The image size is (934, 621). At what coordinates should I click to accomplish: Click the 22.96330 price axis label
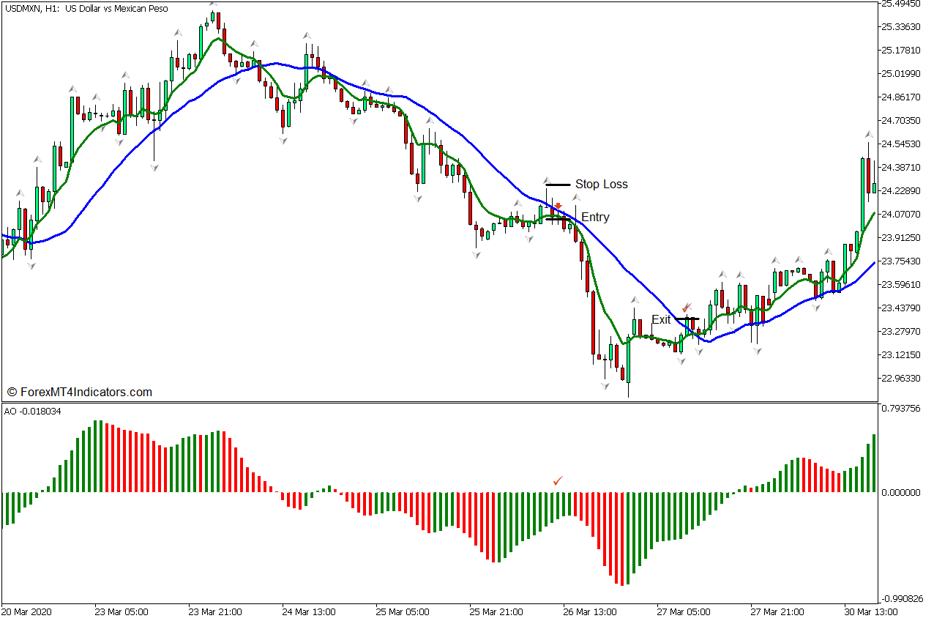tap(901, 379)
